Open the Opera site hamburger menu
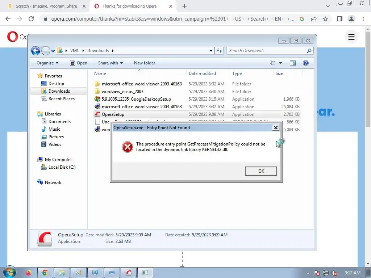 pos(351,37)
